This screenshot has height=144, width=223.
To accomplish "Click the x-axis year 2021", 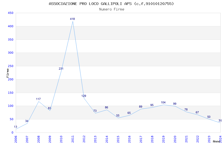I will [x=186, y=139].
